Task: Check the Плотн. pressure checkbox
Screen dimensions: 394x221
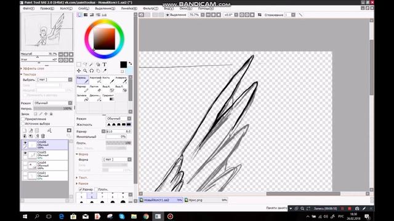Action: (96, 190)
